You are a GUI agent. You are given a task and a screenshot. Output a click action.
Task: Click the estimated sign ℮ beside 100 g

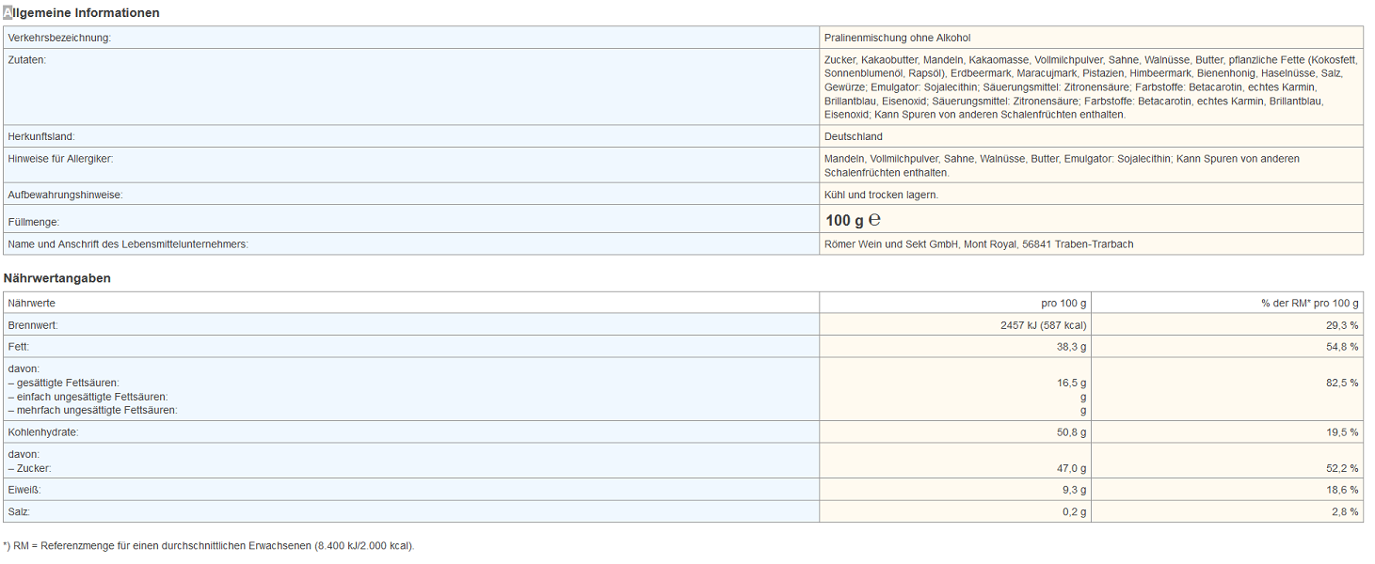point(873,220)
